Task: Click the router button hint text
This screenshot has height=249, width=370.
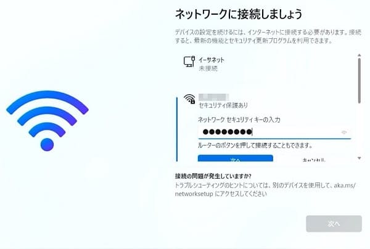Action: 255,145
